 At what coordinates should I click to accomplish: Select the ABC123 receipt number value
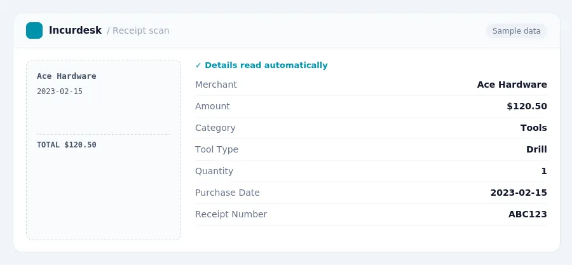click(x=528, y=214)
